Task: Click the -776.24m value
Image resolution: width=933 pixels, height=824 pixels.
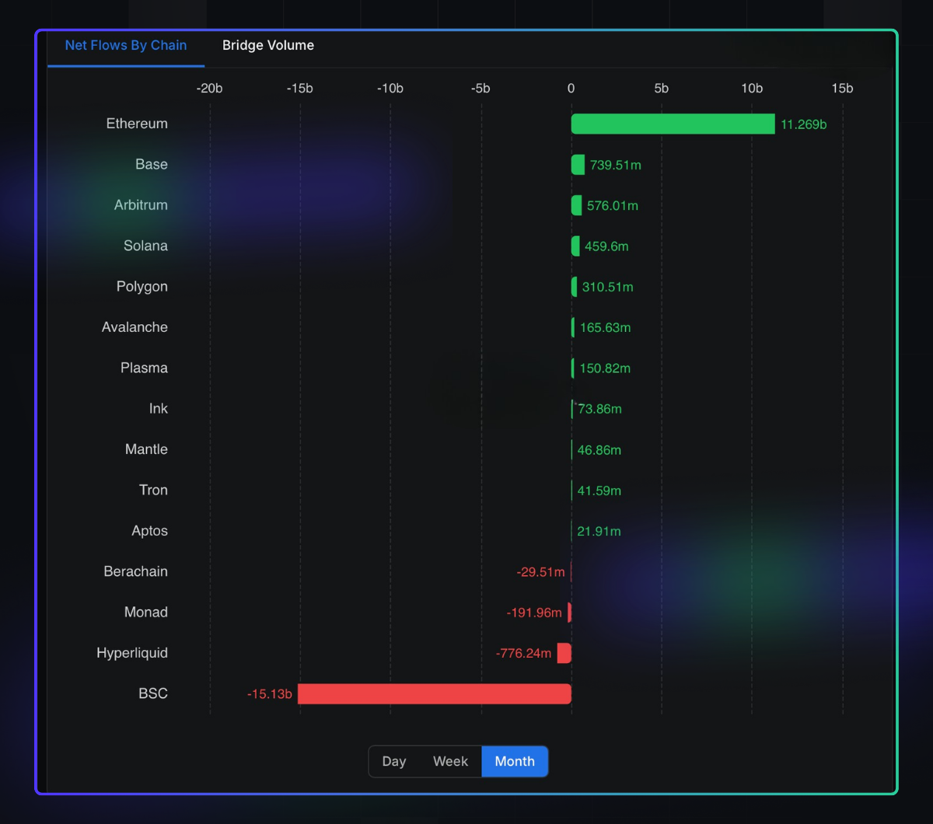Action: pyautogui.click(x=523, y=654)
